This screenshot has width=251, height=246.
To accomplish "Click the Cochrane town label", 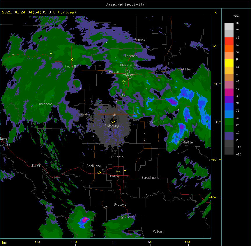I will pos(94,166).
